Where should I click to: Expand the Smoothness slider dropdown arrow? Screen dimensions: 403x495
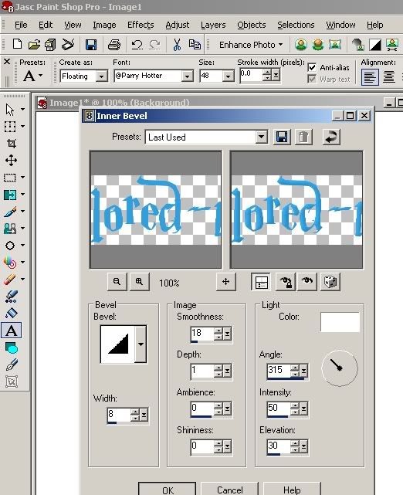coord(227,334)
